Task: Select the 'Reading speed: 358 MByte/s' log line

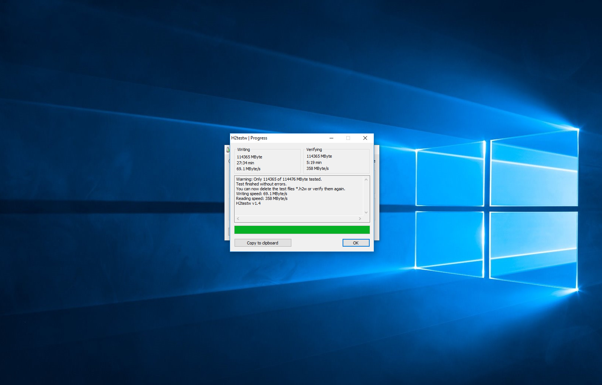Action: (x=262, y=198)
